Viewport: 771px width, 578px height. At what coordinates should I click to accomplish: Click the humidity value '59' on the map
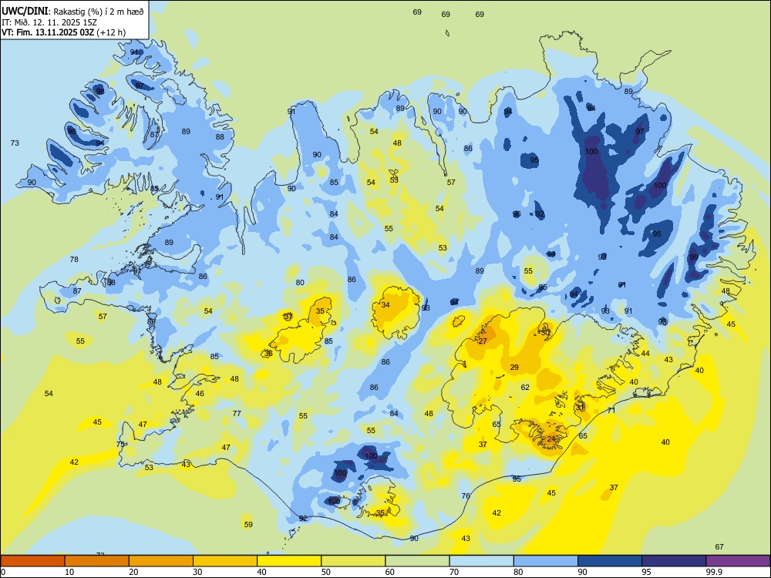click(248, 524)
